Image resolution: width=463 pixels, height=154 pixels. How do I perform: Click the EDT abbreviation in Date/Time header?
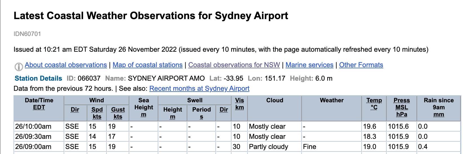tap(39, 107)
